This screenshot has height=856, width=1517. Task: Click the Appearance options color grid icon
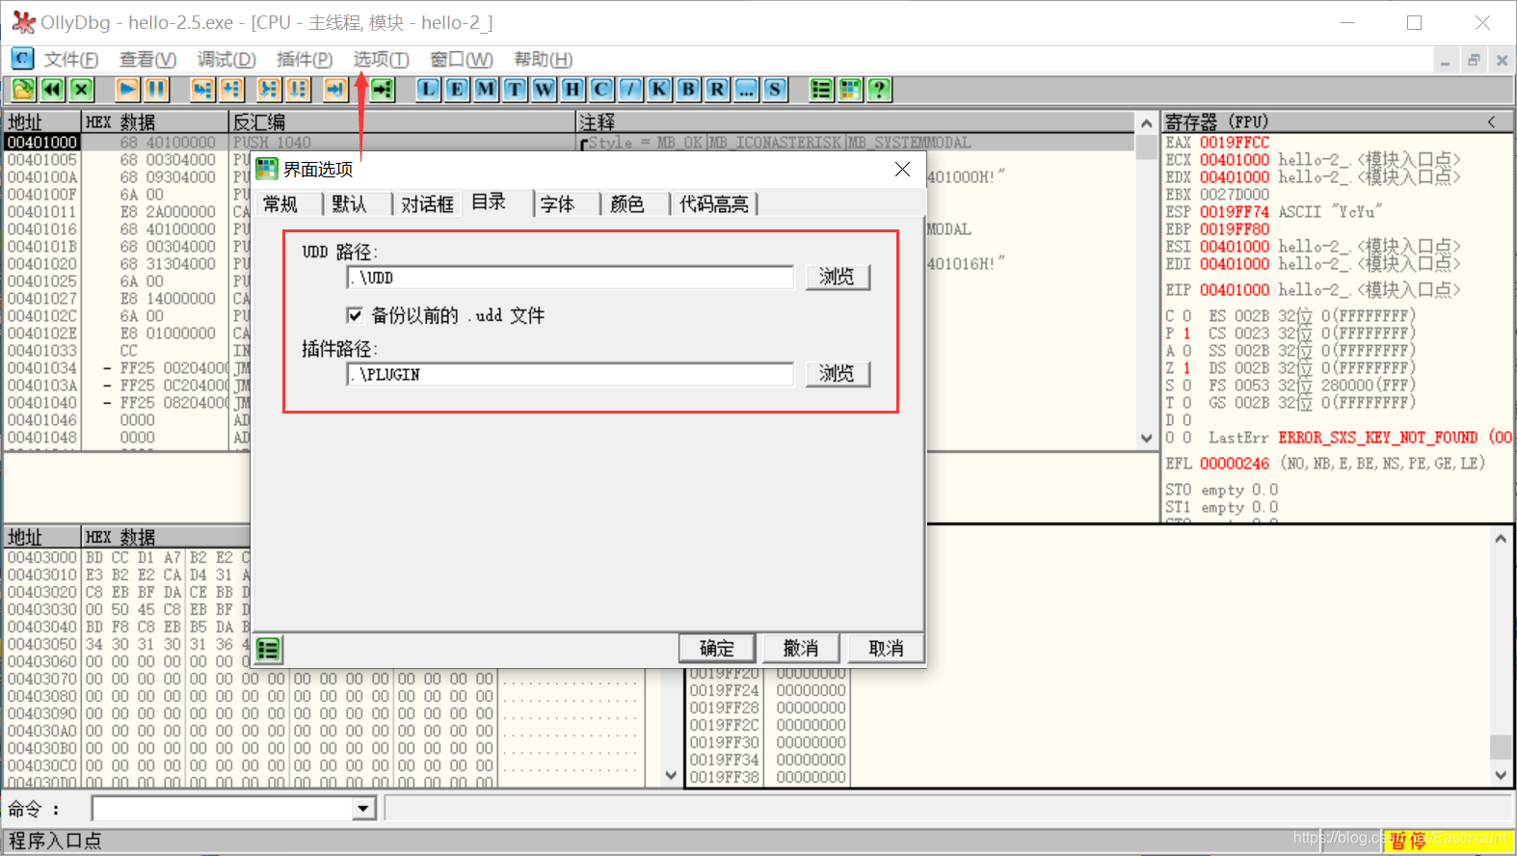click(x=850, y=90)
